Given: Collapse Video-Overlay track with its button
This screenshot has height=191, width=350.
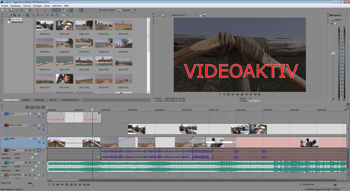Looking at the screenshot, I should 2,125.
